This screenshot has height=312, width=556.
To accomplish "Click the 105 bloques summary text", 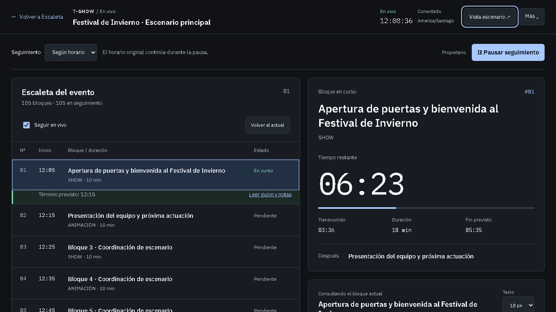I will coord(62,103).
